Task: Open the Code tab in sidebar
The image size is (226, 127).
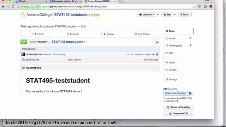Action: (x=178, y=31)
